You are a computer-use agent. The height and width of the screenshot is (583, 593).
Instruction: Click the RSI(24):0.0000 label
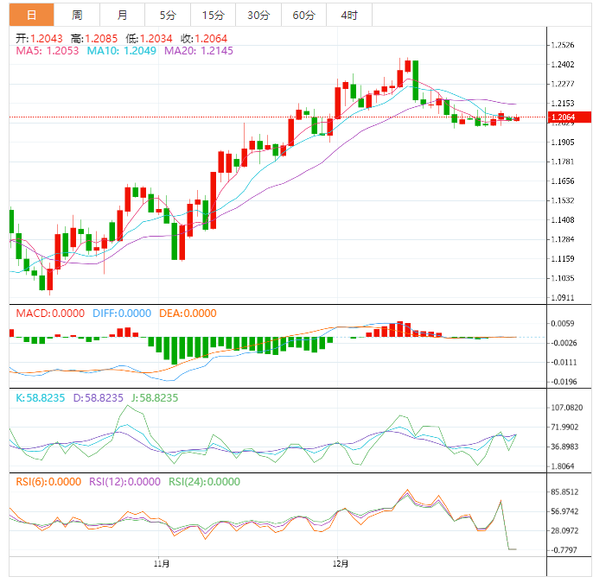(x=204, y=482)
